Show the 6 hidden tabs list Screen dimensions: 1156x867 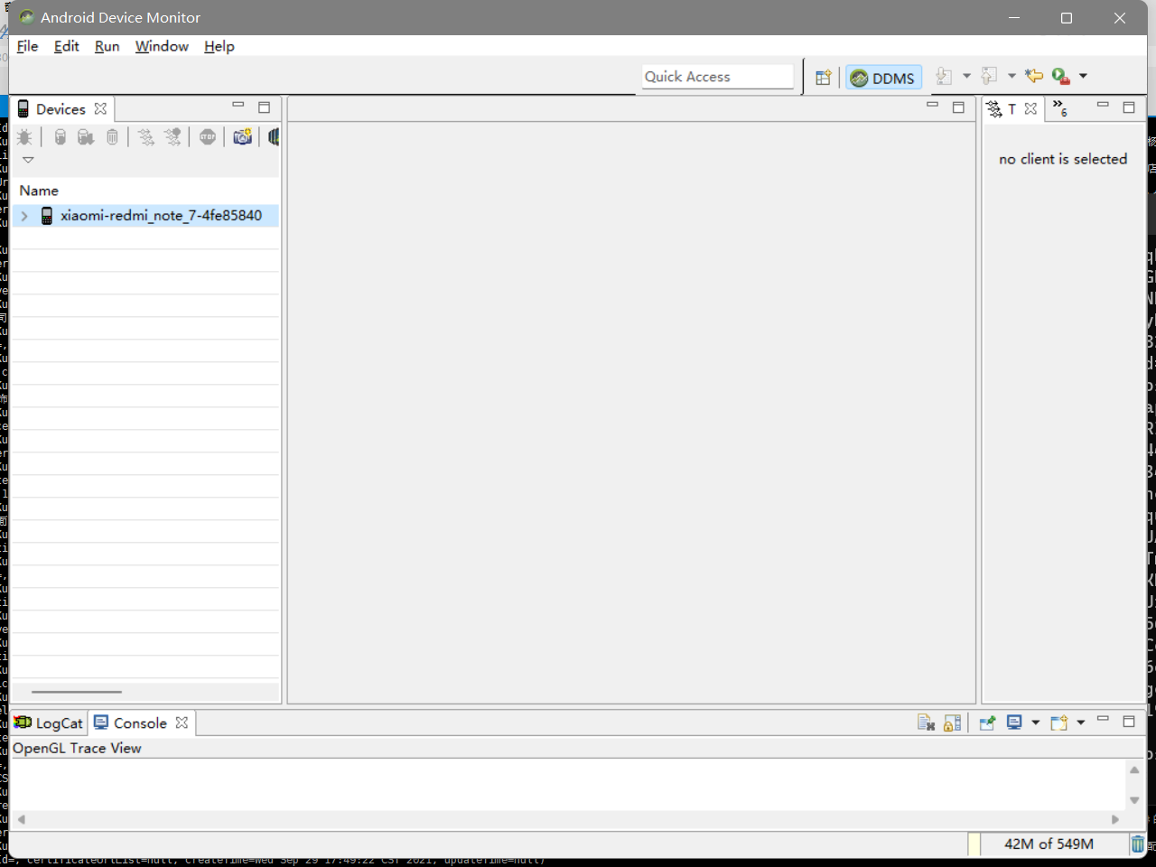coord(1060,108)
